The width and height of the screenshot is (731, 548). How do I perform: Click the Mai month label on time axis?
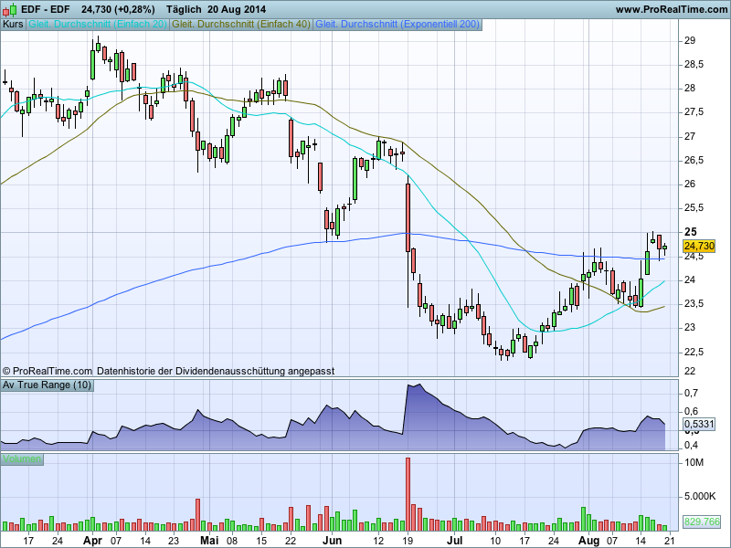coord(209,541)
